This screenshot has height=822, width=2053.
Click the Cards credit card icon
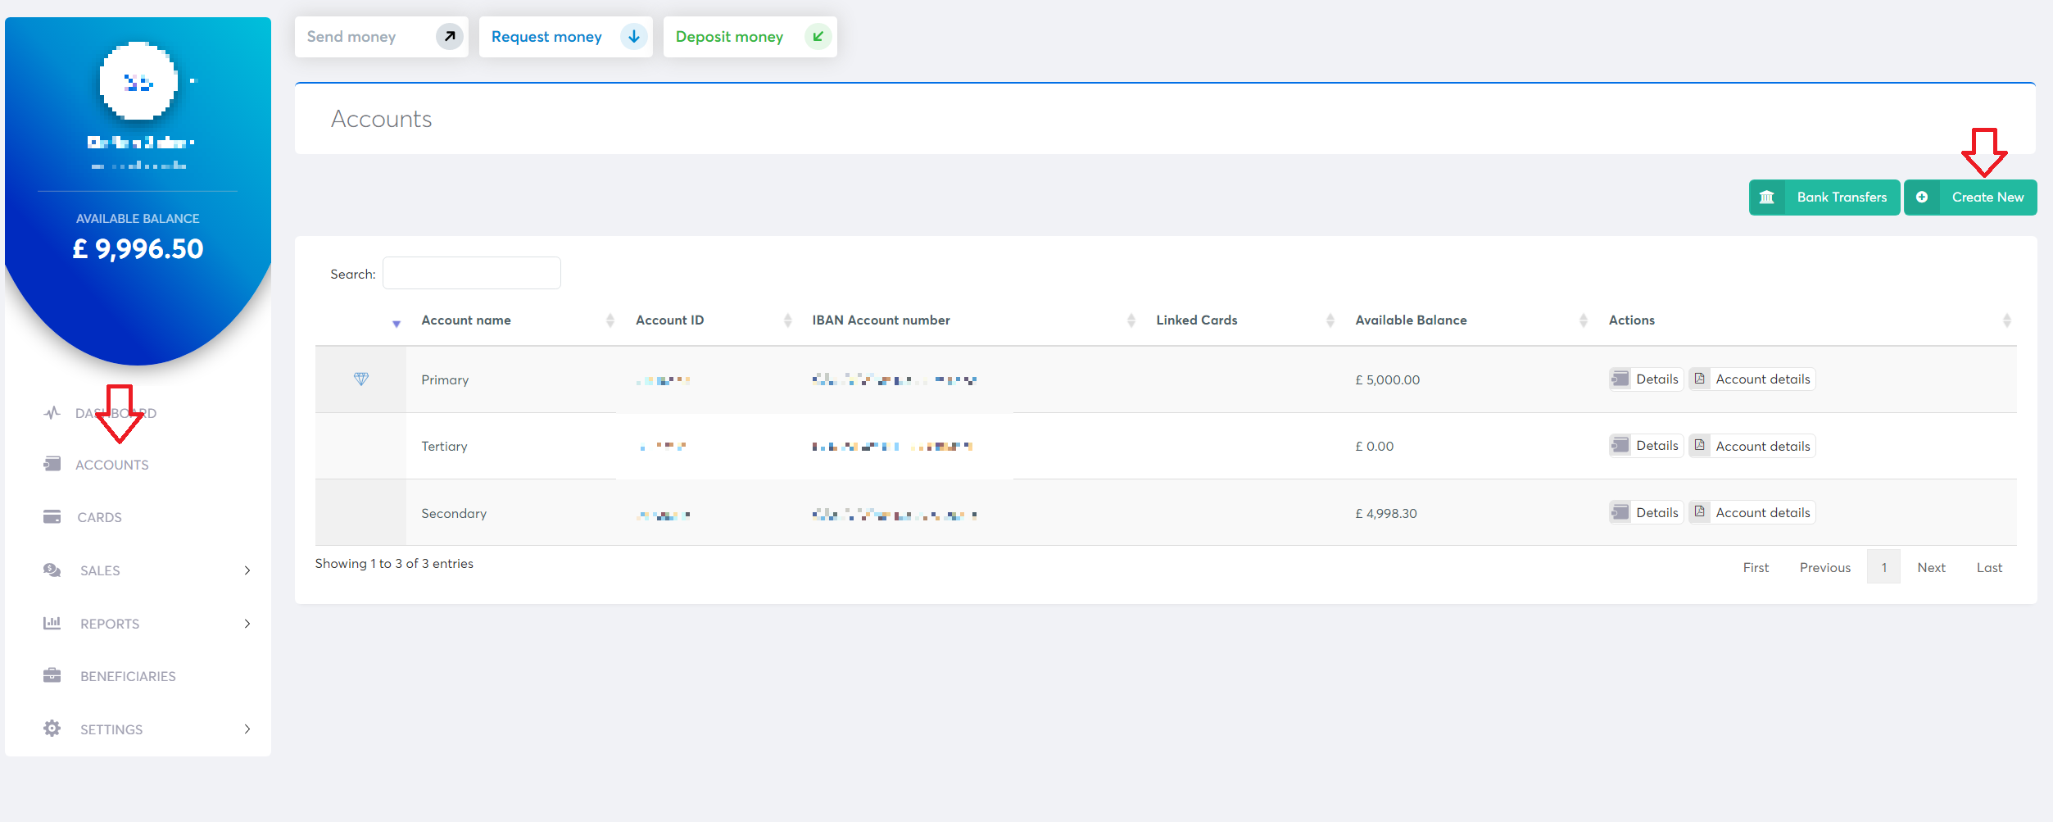point(52,516)
